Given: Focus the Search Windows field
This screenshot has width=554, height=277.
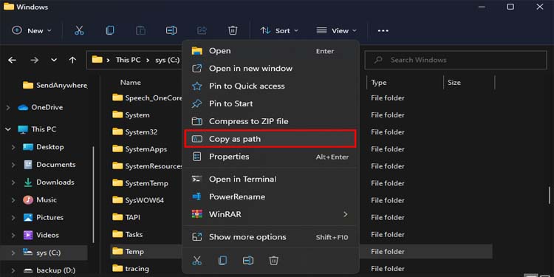Looking at the screenshot, I should click(x=456, y=60).
